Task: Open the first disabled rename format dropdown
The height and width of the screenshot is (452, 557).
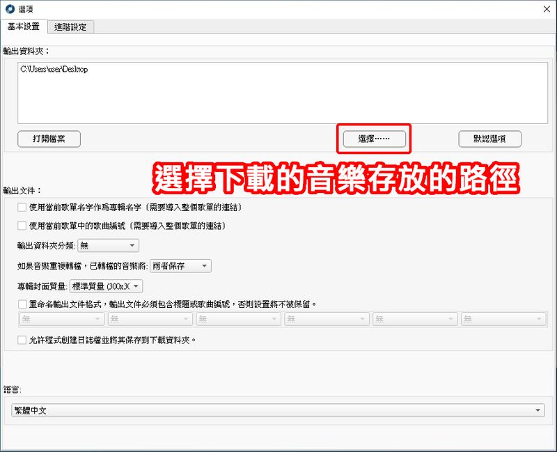Action: point(62,319)
